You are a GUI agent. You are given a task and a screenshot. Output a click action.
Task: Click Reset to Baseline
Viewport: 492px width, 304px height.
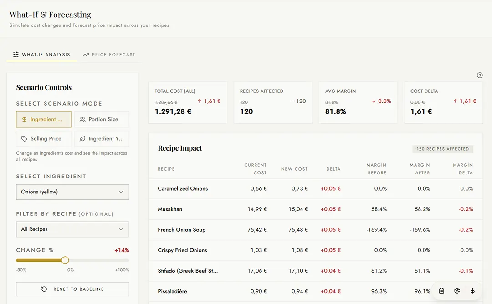coord(72,289)
